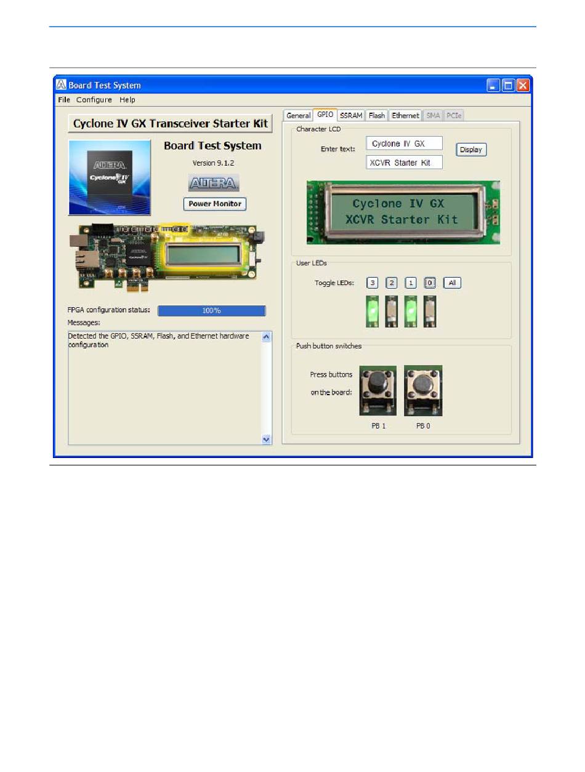The image size is (585, 772).
Task: Open the Help menu
Action: pos(127,100)
